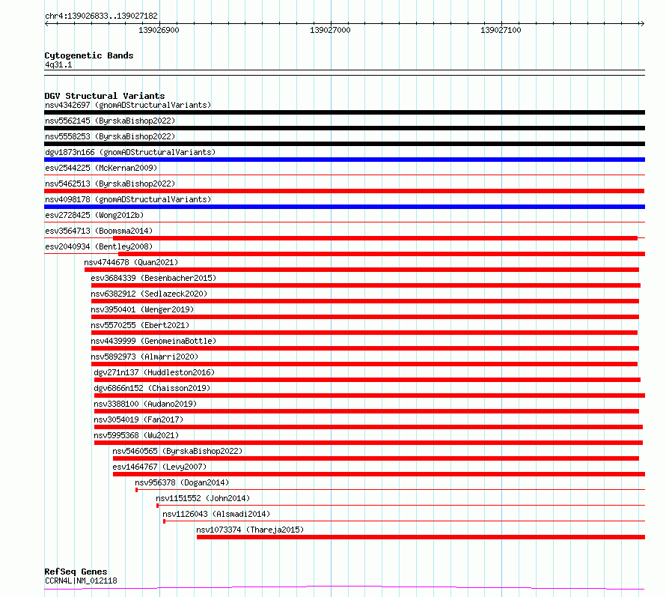666x597 pixels.
Task: Select nsv3388100 (Audano2019) label
Action: tap(145, 404)
